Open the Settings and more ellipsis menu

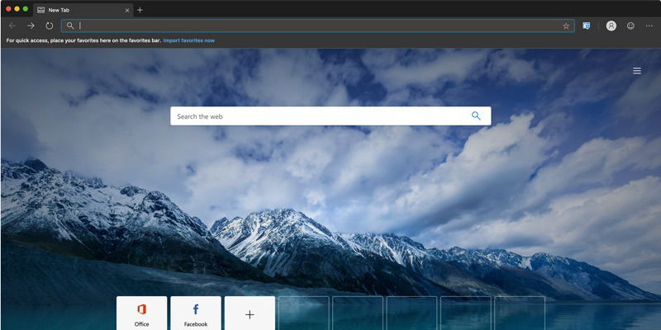pos(649,26)
